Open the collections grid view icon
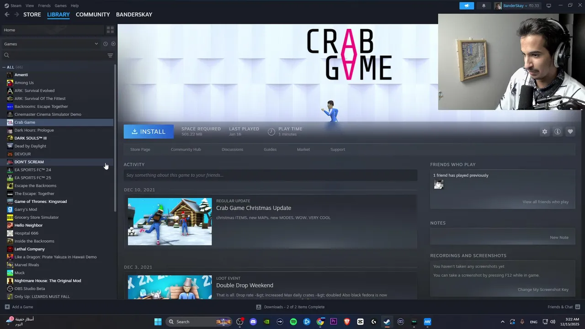This screenshot has height=329, width=585. pos(110,30)
